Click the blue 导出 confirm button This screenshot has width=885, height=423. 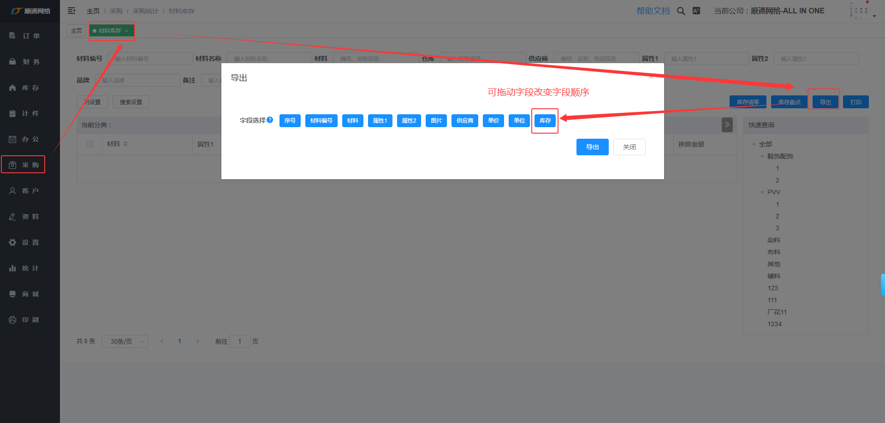[x=592, y=147]
